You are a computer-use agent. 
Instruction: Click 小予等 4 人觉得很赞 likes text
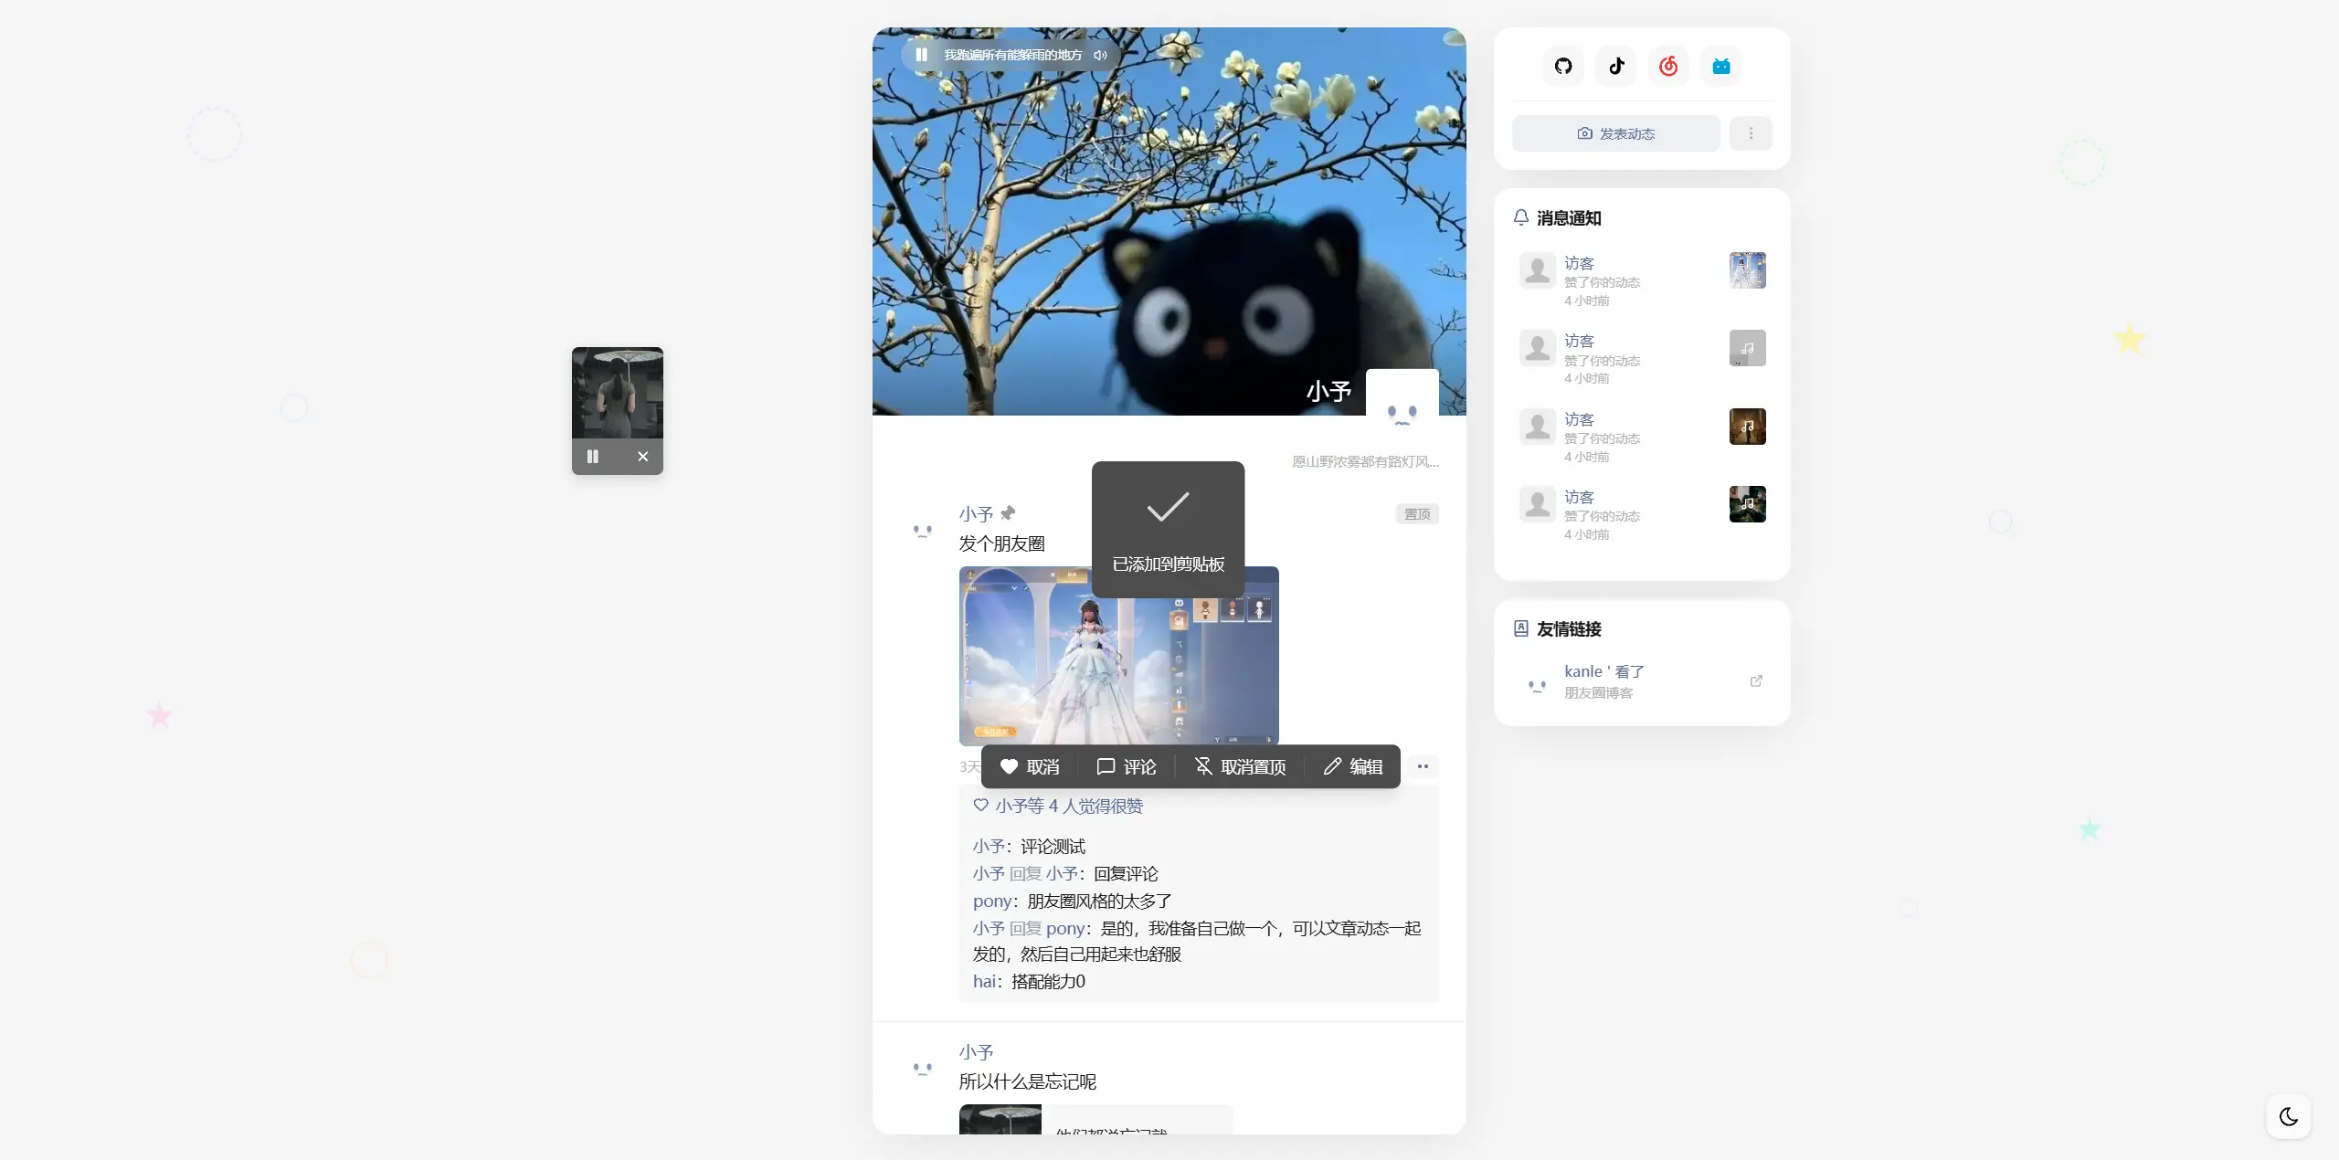click(x=1069, y=806)
